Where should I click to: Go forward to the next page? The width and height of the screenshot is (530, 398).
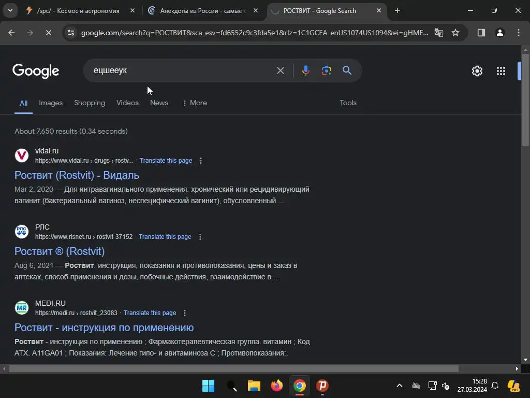tap(30, 33)
